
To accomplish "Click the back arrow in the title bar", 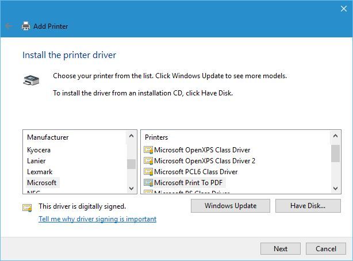I will click(9, 26).
